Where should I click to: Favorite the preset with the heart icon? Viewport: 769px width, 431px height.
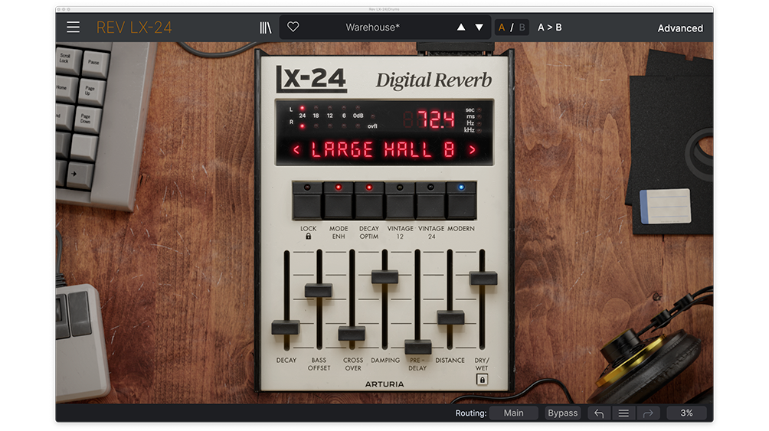point(293,27)
